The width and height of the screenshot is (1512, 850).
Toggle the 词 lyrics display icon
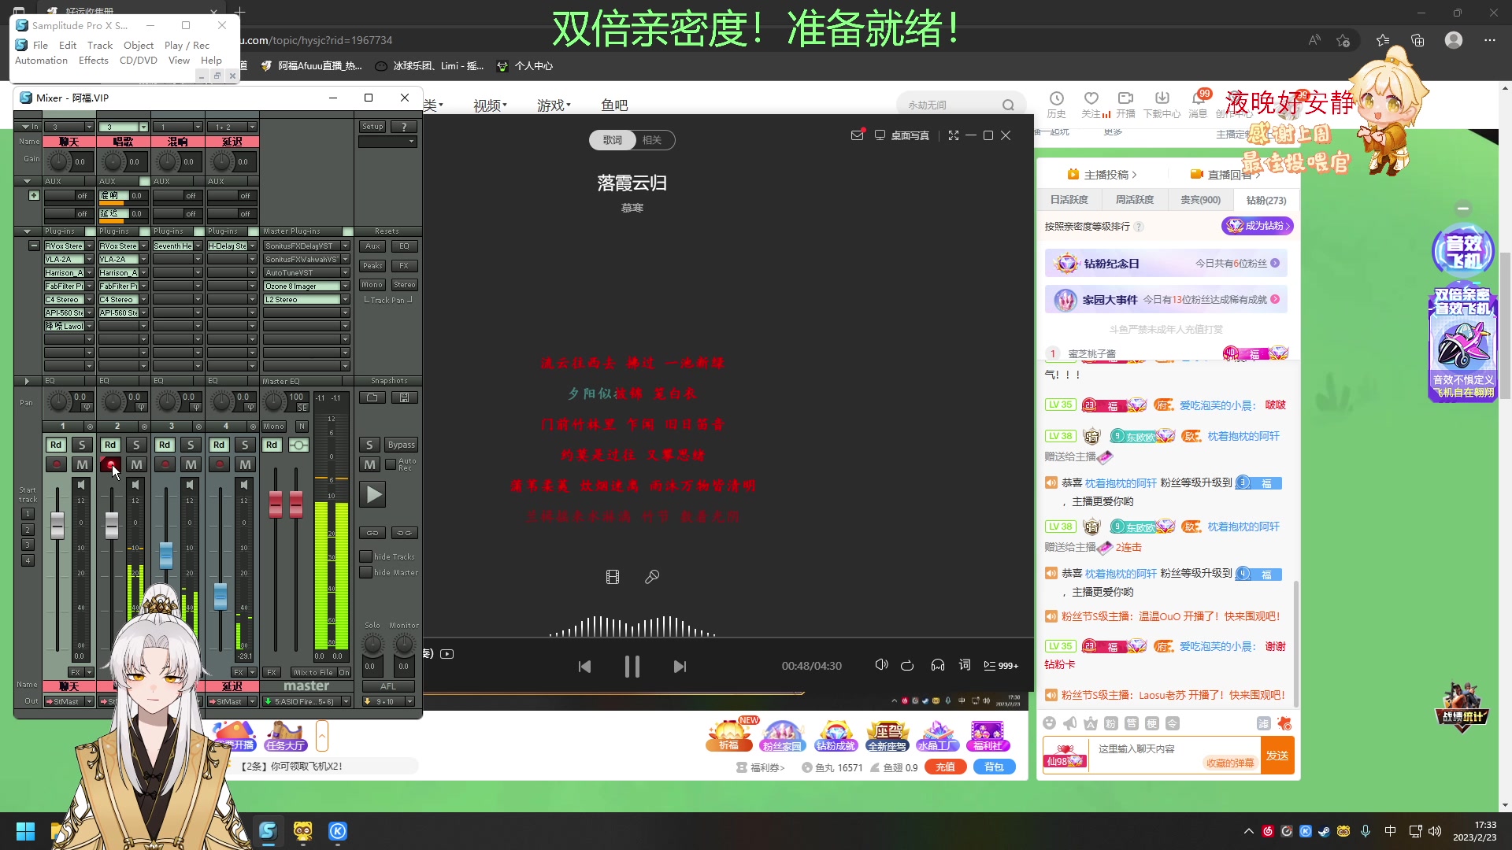pos(965,665)
